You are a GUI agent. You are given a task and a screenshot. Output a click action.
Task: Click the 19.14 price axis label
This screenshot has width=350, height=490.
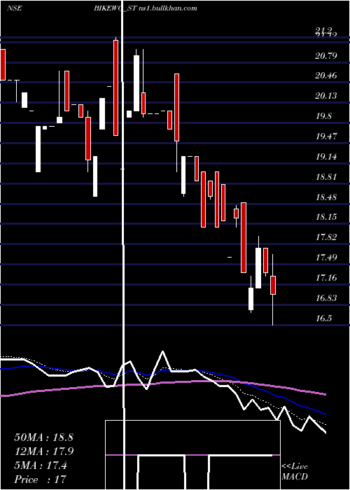coord(326,157)
